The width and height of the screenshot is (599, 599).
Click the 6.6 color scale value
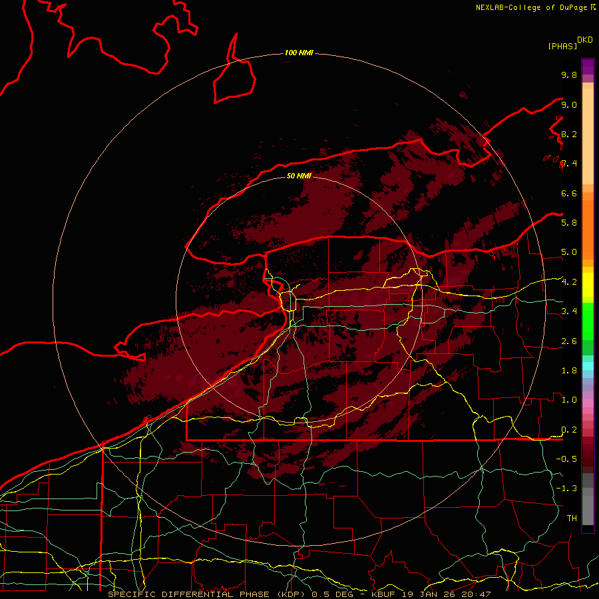[569, 193]
